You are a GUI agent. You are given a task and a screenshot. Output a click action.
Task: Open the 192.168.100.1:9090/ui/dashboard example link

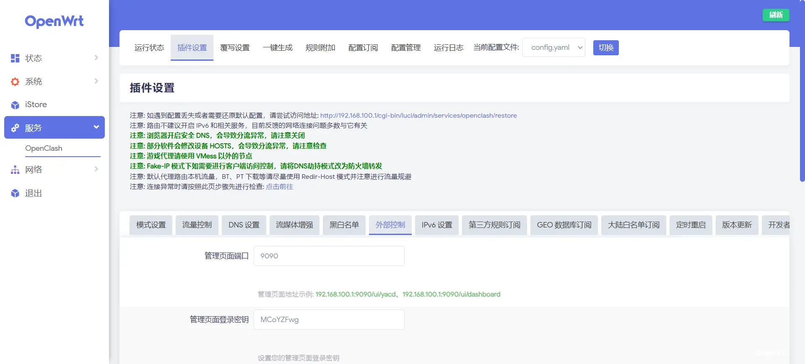coord(452,294)
